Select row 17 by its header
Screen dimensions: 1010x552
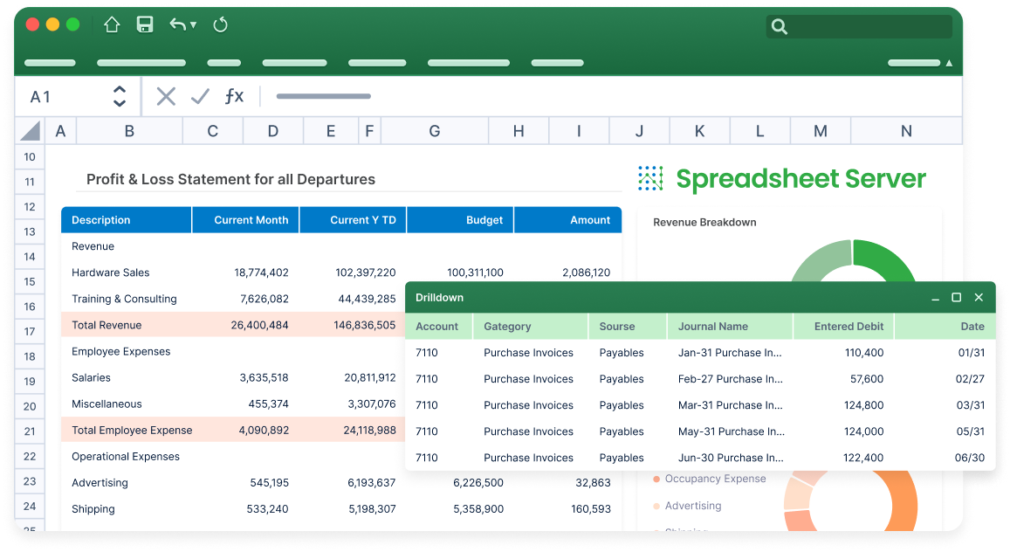[x=29, y=331]
